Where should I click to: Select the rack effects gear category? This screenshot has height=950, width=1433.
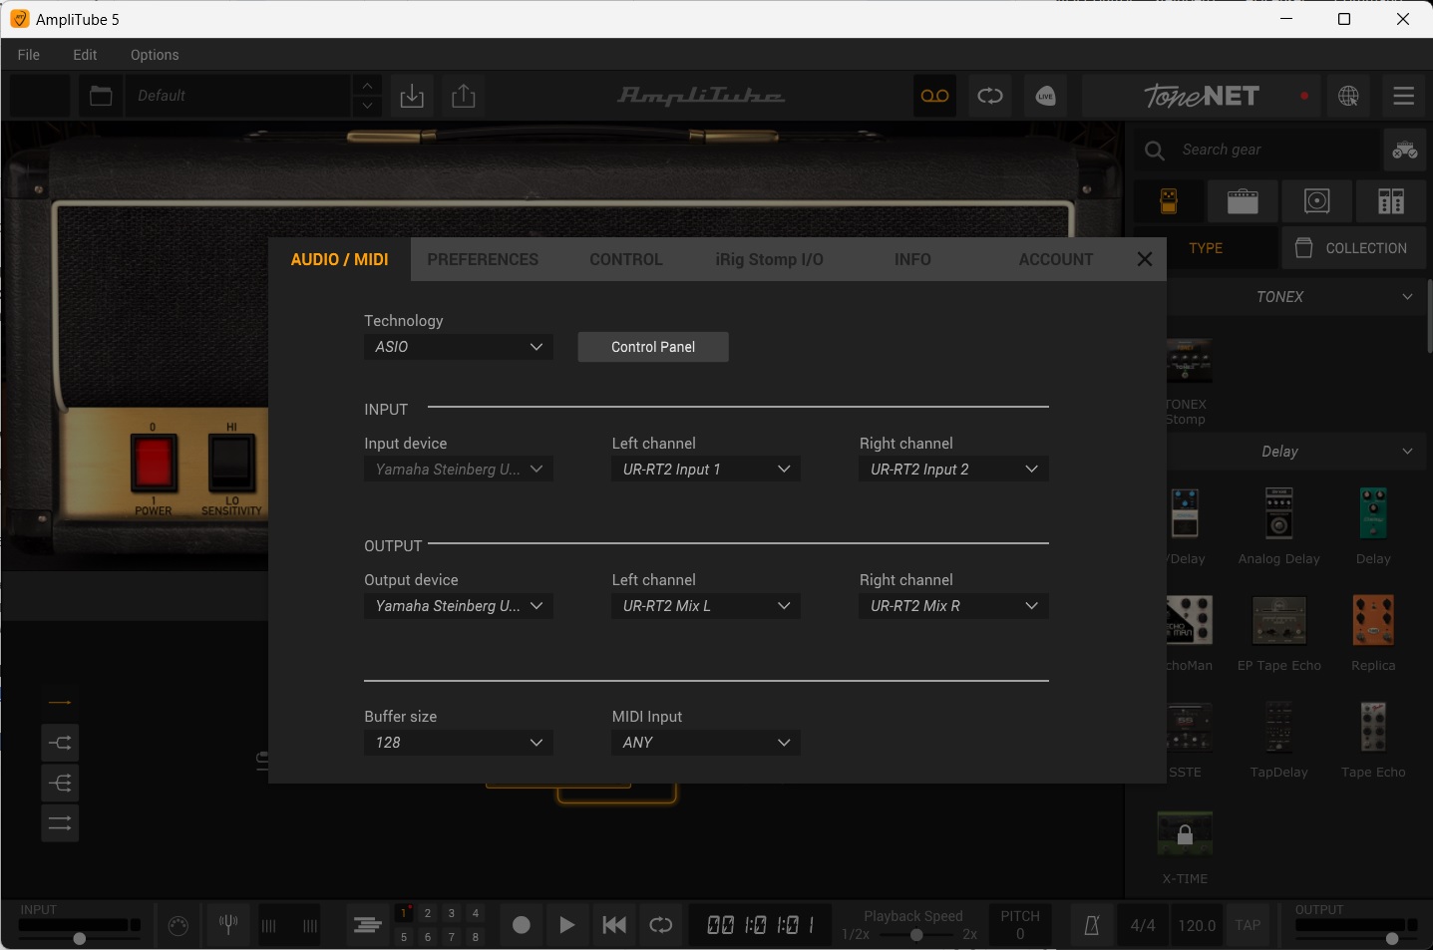pyautogui.click(x=1390, y=200)
